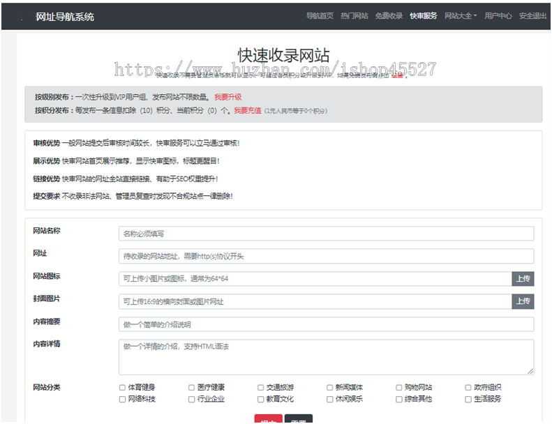Focus the 网站名称 input field
The image size is (552, 424).
point(326,234)
